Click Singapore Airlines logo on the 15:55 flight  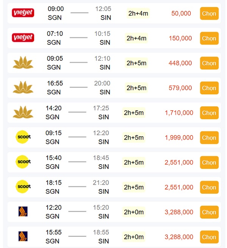pos(23,237)
